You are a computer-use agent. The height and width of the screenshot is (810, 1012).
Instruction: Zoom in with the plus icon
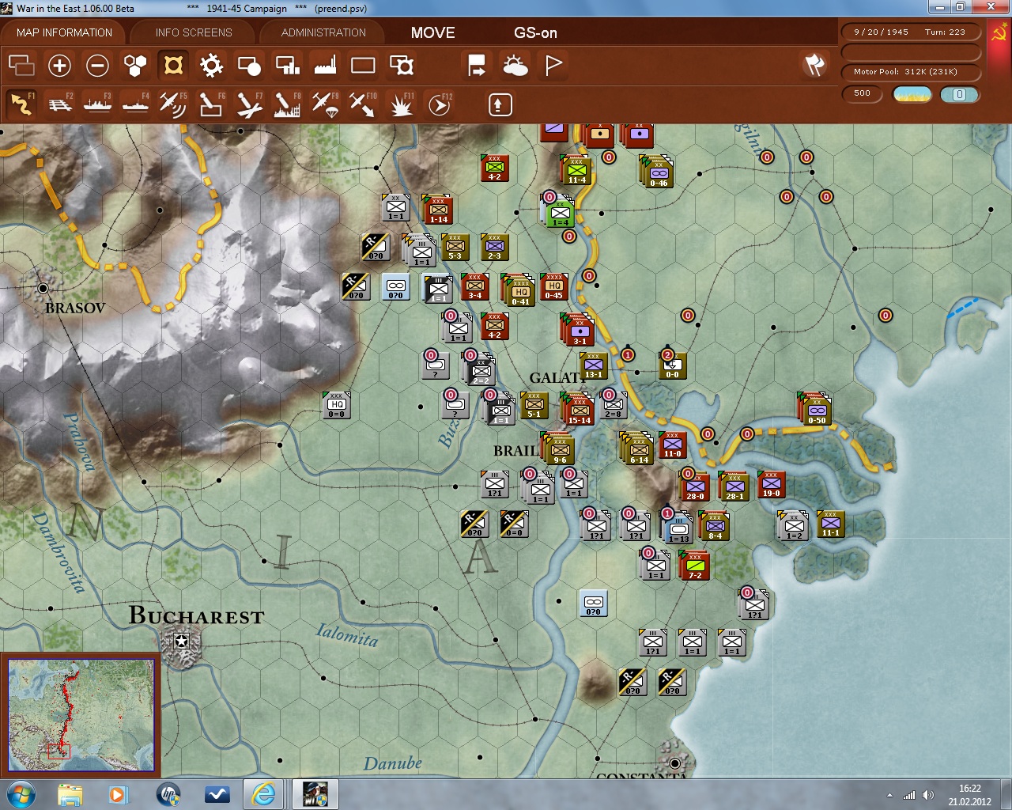point(59,65)
